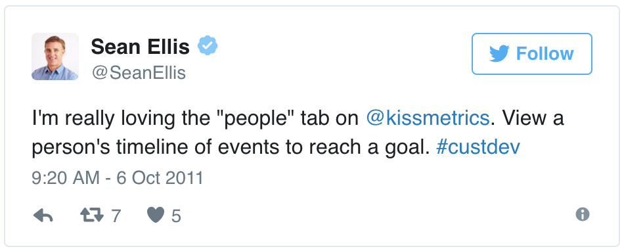This screenshot has width=624, height=251.
Task: Like the tweet with the heart icon
Action: (156, 216)
